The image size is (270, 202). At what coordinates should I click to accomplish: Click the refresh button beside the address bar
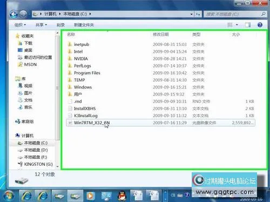coord(198,14)
